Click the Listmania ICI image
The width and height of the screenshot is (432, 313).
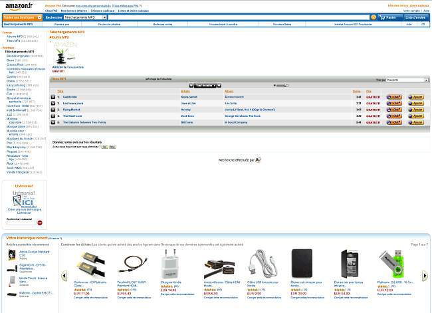pyautogui.click(x=24, y=199)
